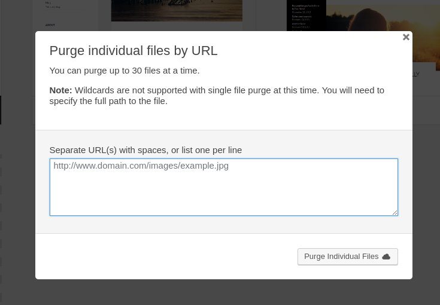This screenshot has width=440, height=305.
Task: Close the purge dialog with the X
Action: pyautogui.click(x=406, y=37)
